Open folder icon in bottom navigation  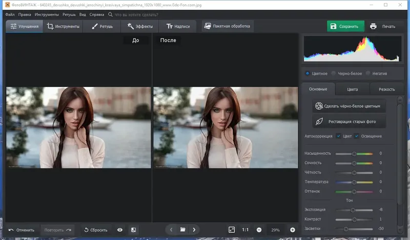coord(182,230)
